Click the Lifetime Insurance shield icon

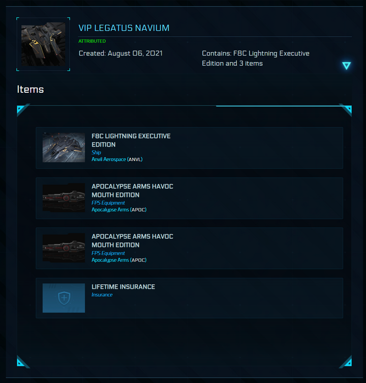tap(64, 298)
